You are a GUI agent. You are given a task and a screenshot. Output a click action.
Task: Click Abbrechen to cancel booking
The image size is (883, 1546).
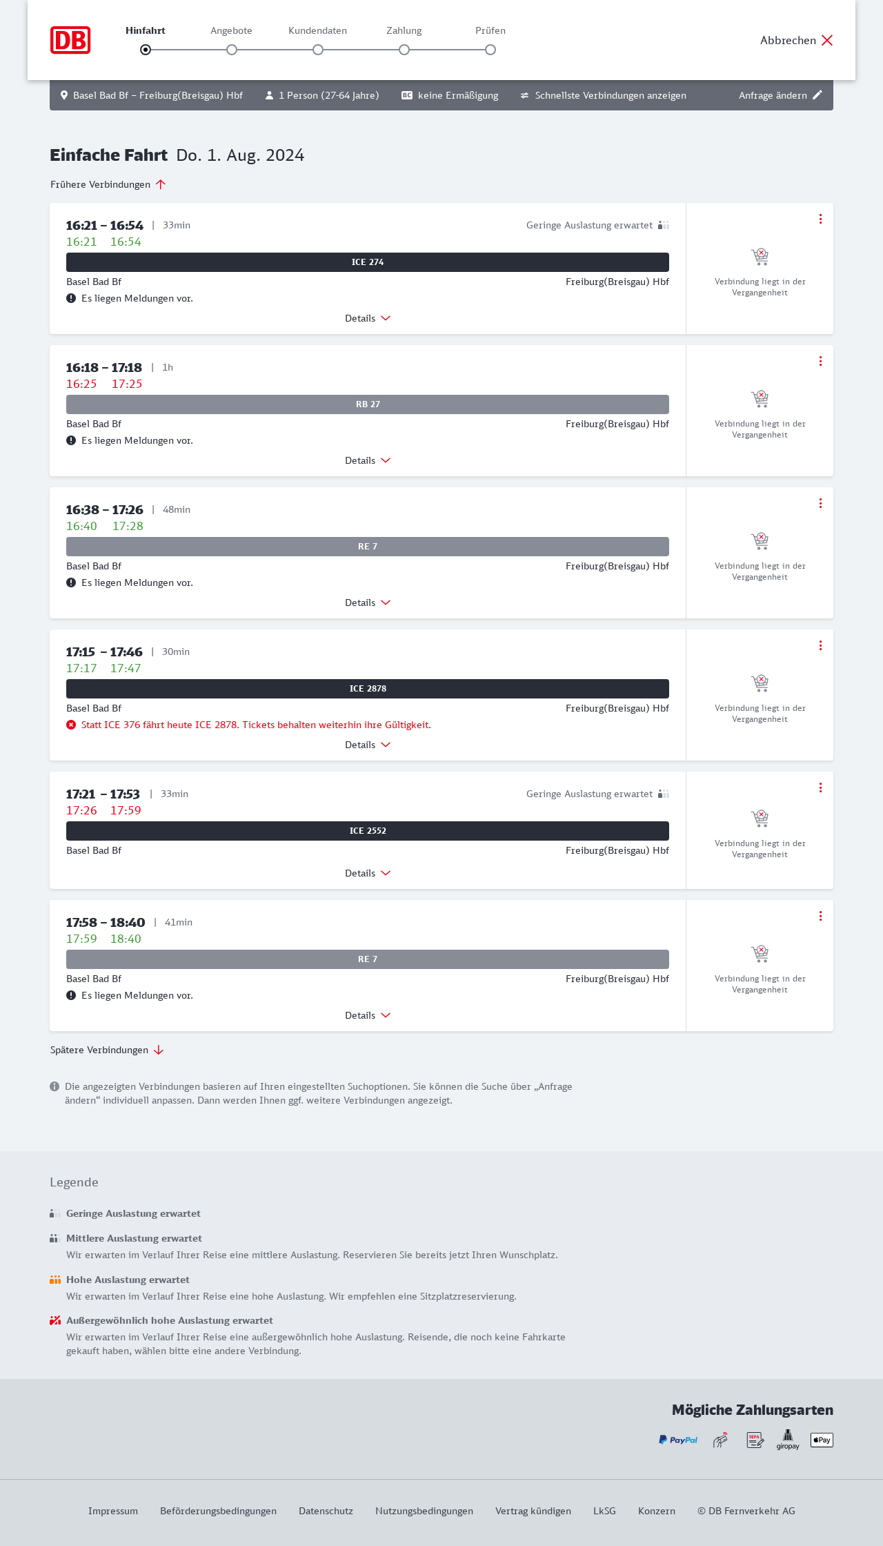click(x=797, y=40)
